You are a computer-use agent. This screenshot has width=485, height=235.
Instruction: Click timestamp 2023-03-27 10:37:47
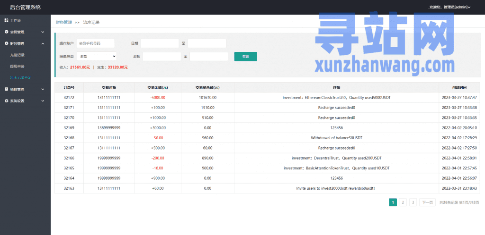click(459, 98)
